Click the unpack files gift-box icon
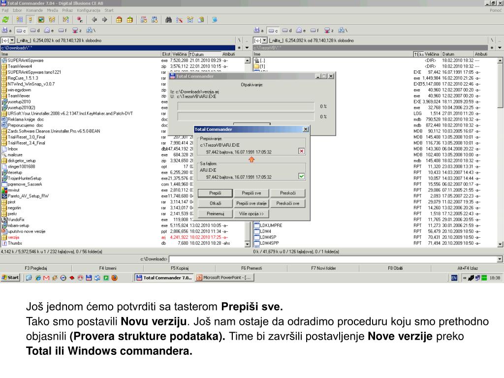Screen dimensions: 504x378 (x=130, y=20)
